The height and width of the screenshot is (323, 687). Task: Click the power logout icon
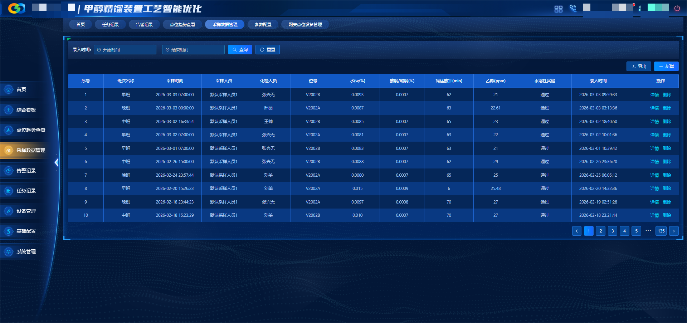click(677, 8)
